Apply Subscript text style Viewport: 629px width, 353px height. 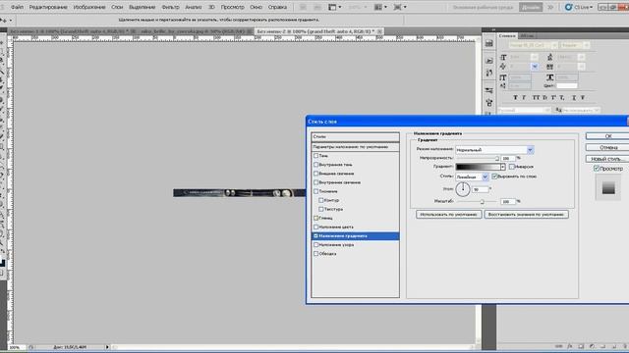(x=562, y=97)
